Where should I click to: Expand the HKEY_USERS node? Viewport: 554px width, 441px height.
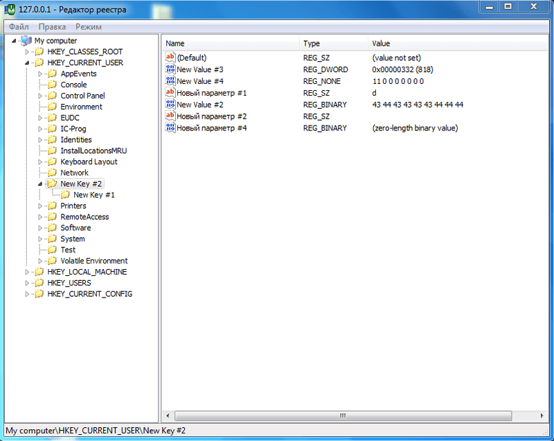[27, 283]
